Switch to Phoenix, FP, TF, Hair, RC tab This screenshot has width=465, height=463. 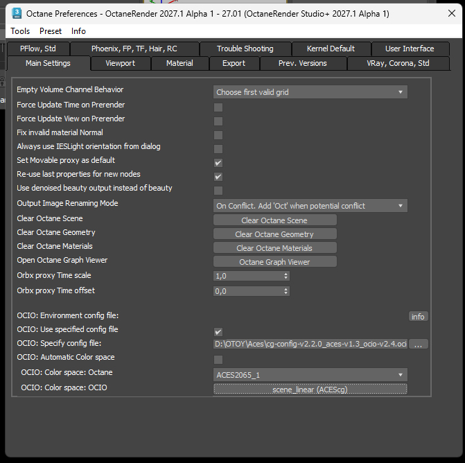134,49
